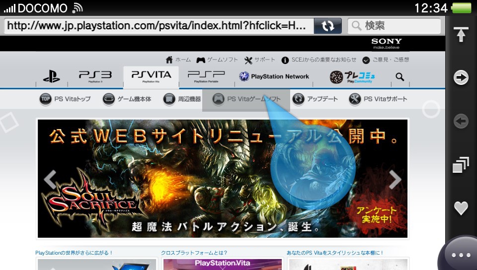Select the PSP tab
The image size is (477, 270).
click(x=206, y=76)
